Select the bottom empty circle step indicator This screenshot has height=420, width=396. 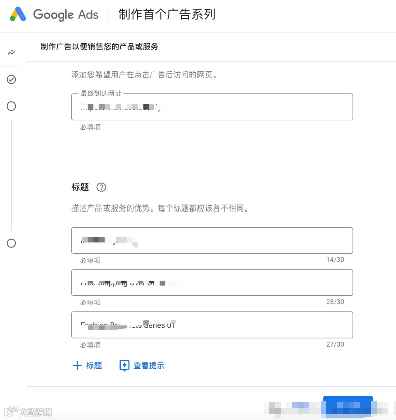click(x=11, y=243)
